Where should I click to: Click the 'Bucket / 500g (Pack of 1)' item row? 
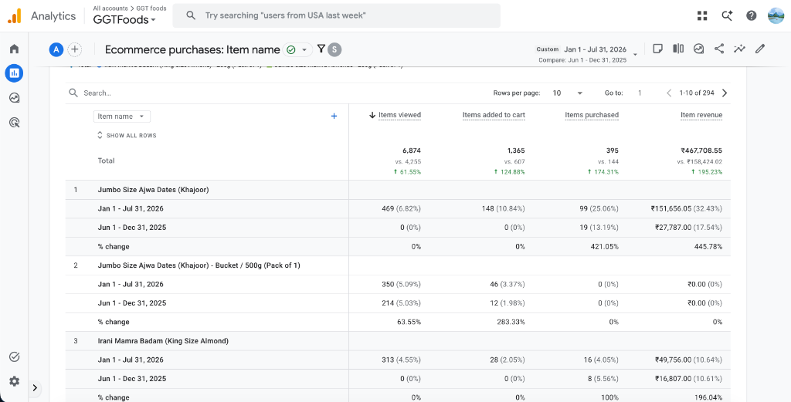(x=199, y=265)
